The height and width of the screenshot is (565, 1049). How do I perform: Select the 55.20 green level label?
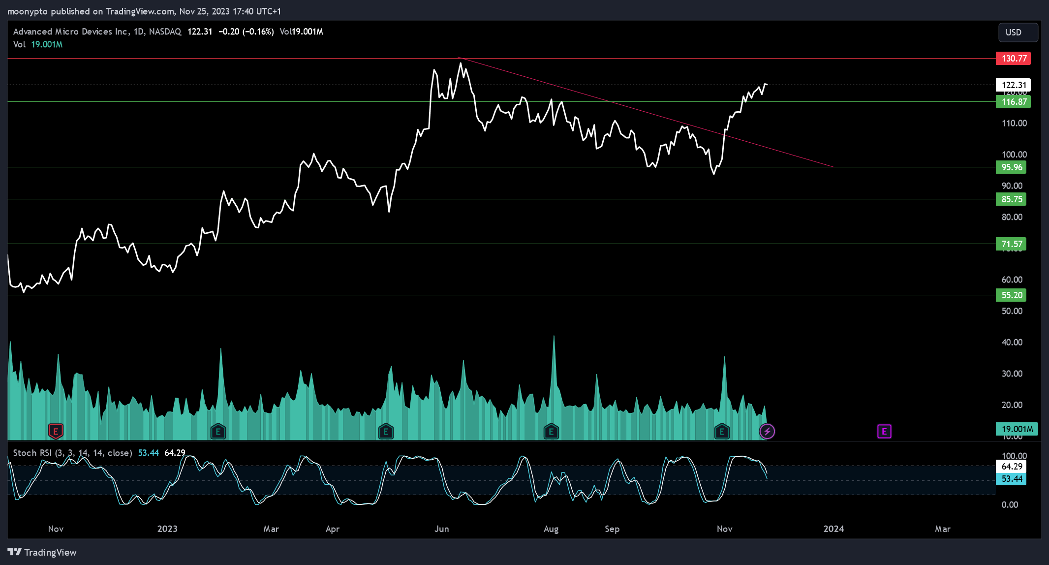tap(1011, 295)
